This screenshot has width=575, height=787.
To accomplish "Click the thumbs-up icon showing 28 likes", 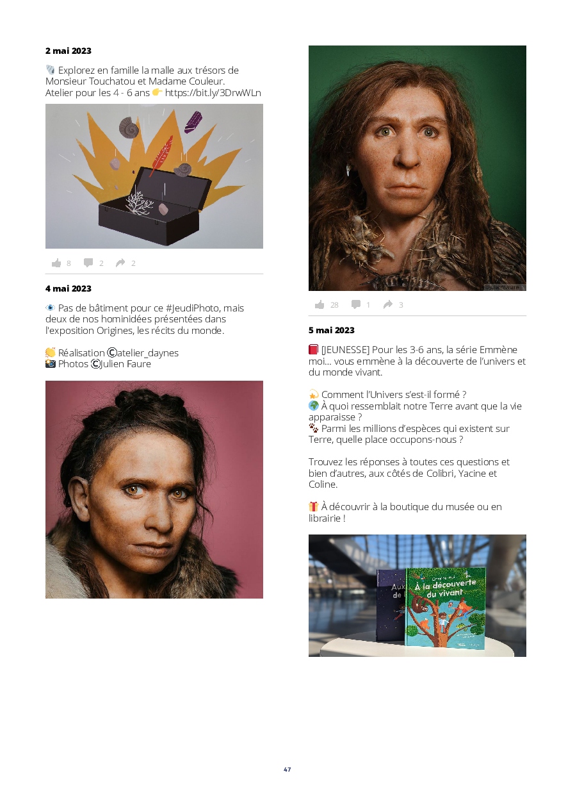I will tap(320, 304).
